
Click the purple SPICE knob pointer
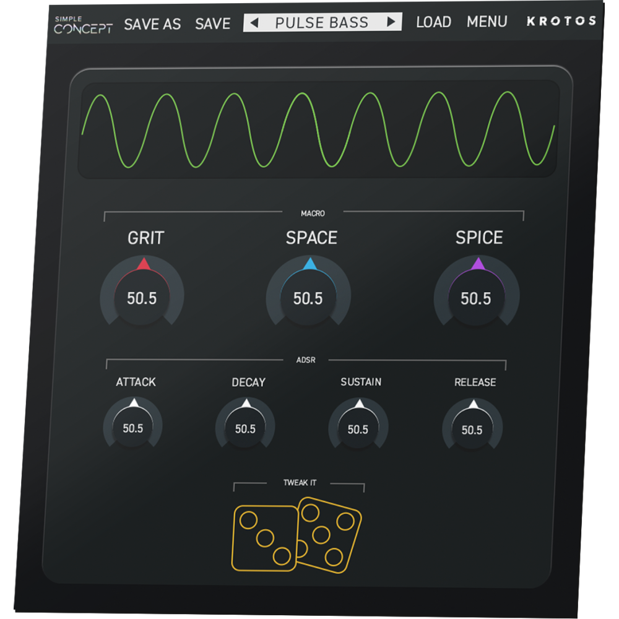coord(478,262)
